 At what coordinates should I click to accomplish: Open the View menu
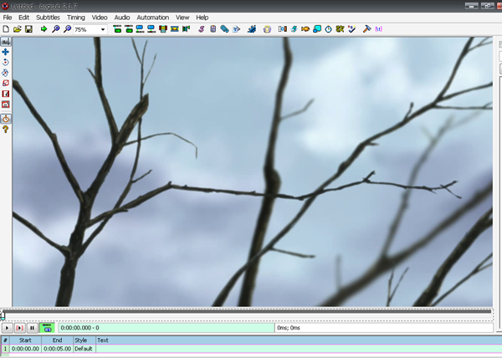(x=182, y=18)
